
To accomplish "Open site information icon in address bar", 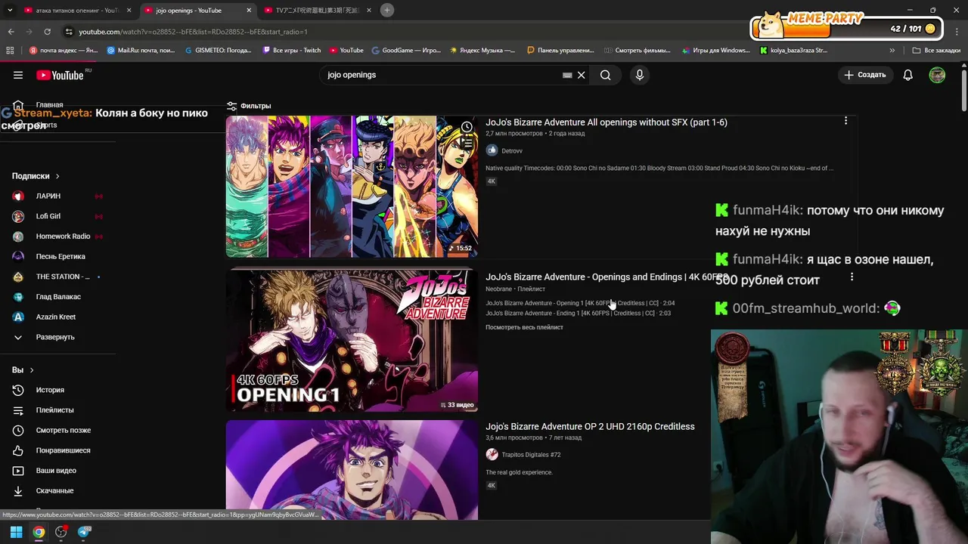I will pos(69,32).
